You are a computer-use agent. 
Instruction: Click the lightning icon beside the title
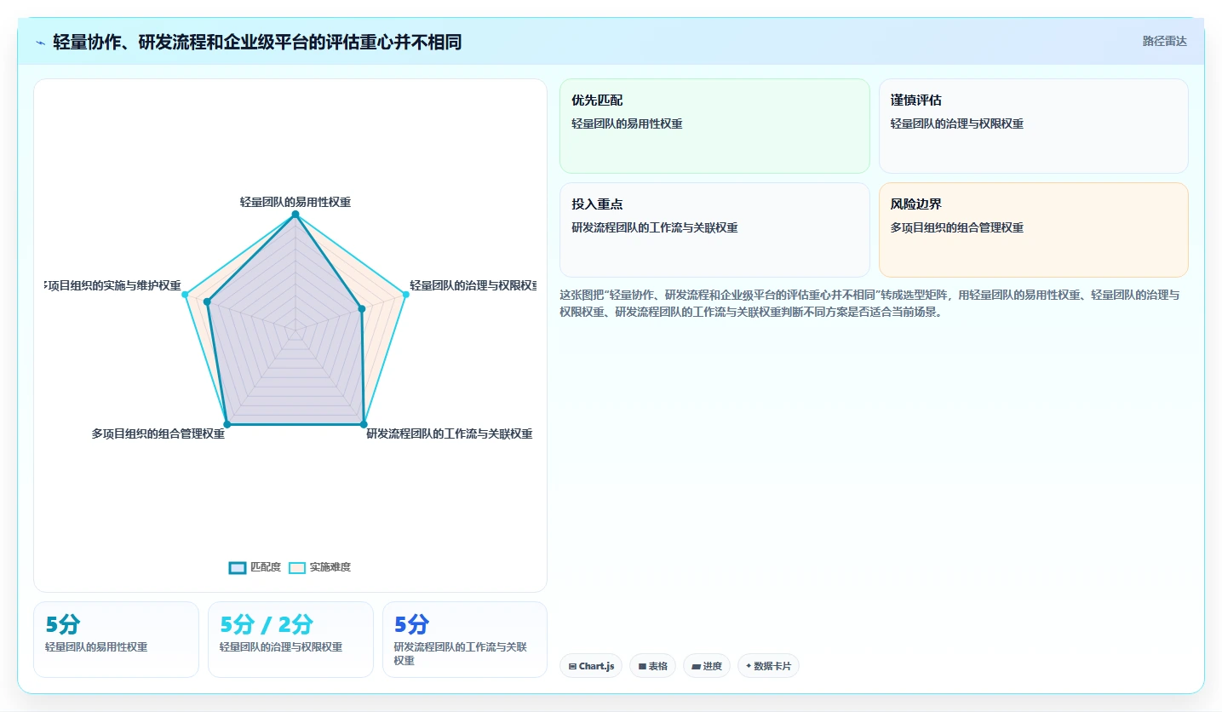tap(41, 43)
